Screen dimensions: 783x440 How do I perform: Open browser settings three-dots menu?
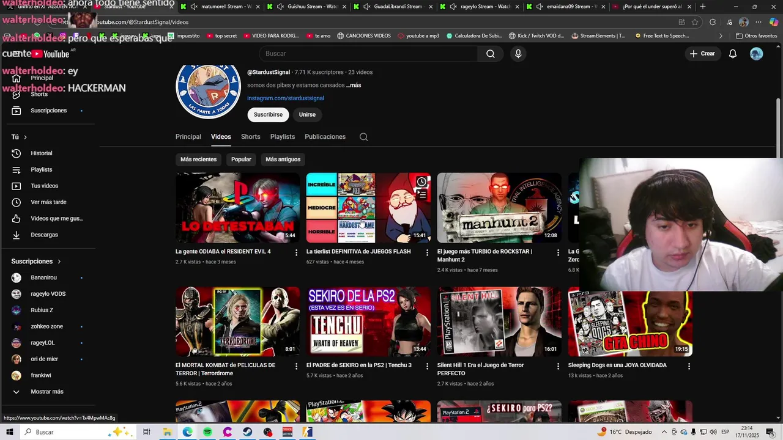tap(760, 22)
